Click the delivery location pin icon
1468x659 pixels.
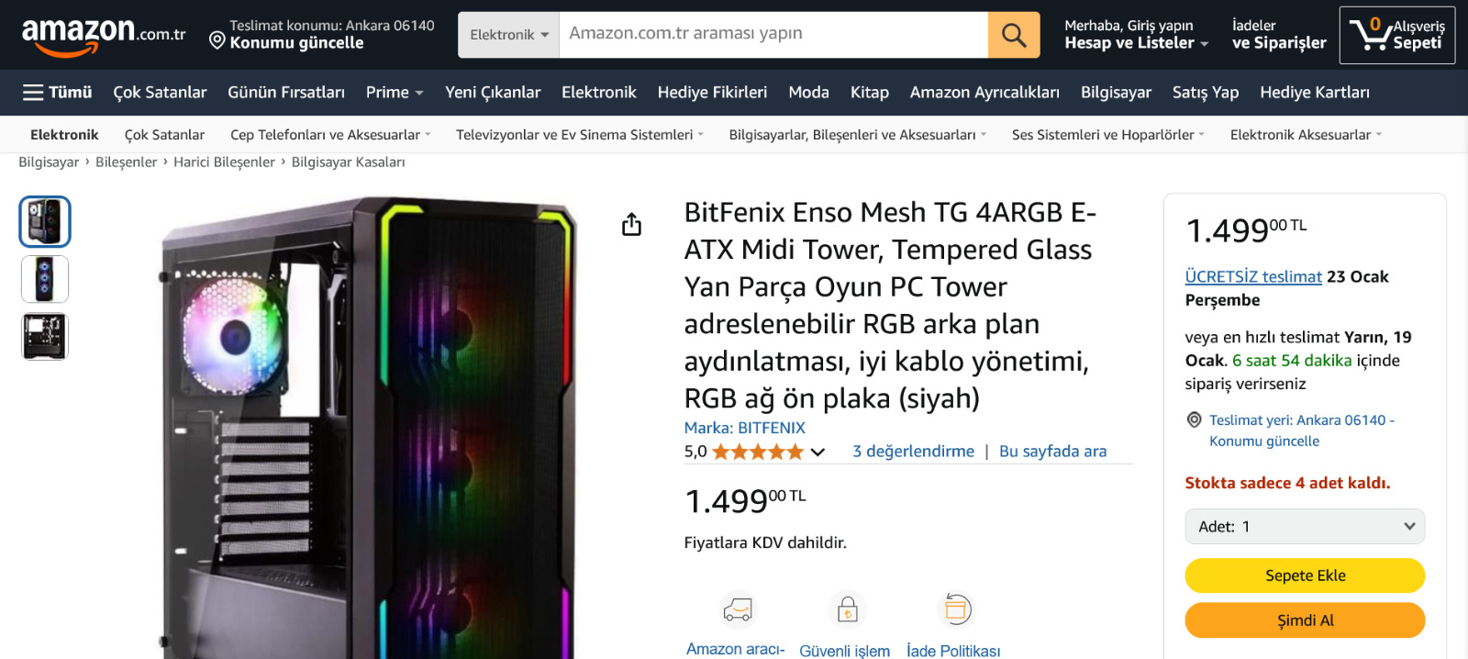(x=217, y=40)
